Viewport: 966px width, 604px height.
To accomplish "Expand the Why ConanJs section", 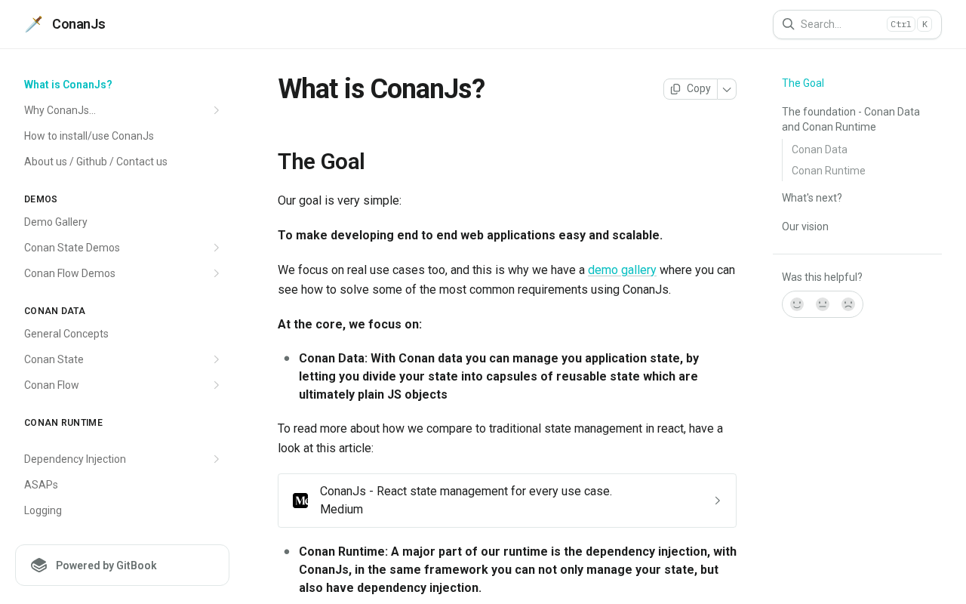I will [x=216, y=110].
